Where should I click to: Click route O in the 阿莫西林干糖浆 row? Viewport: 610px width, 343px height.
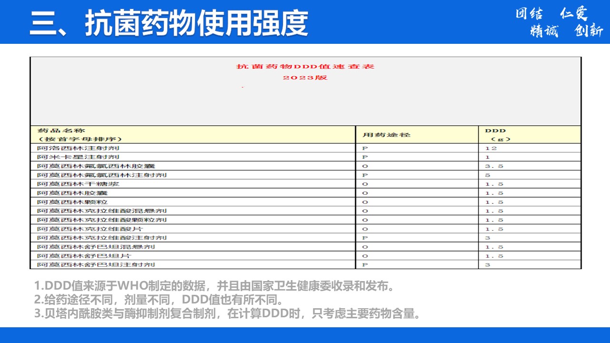pos(366,184)
